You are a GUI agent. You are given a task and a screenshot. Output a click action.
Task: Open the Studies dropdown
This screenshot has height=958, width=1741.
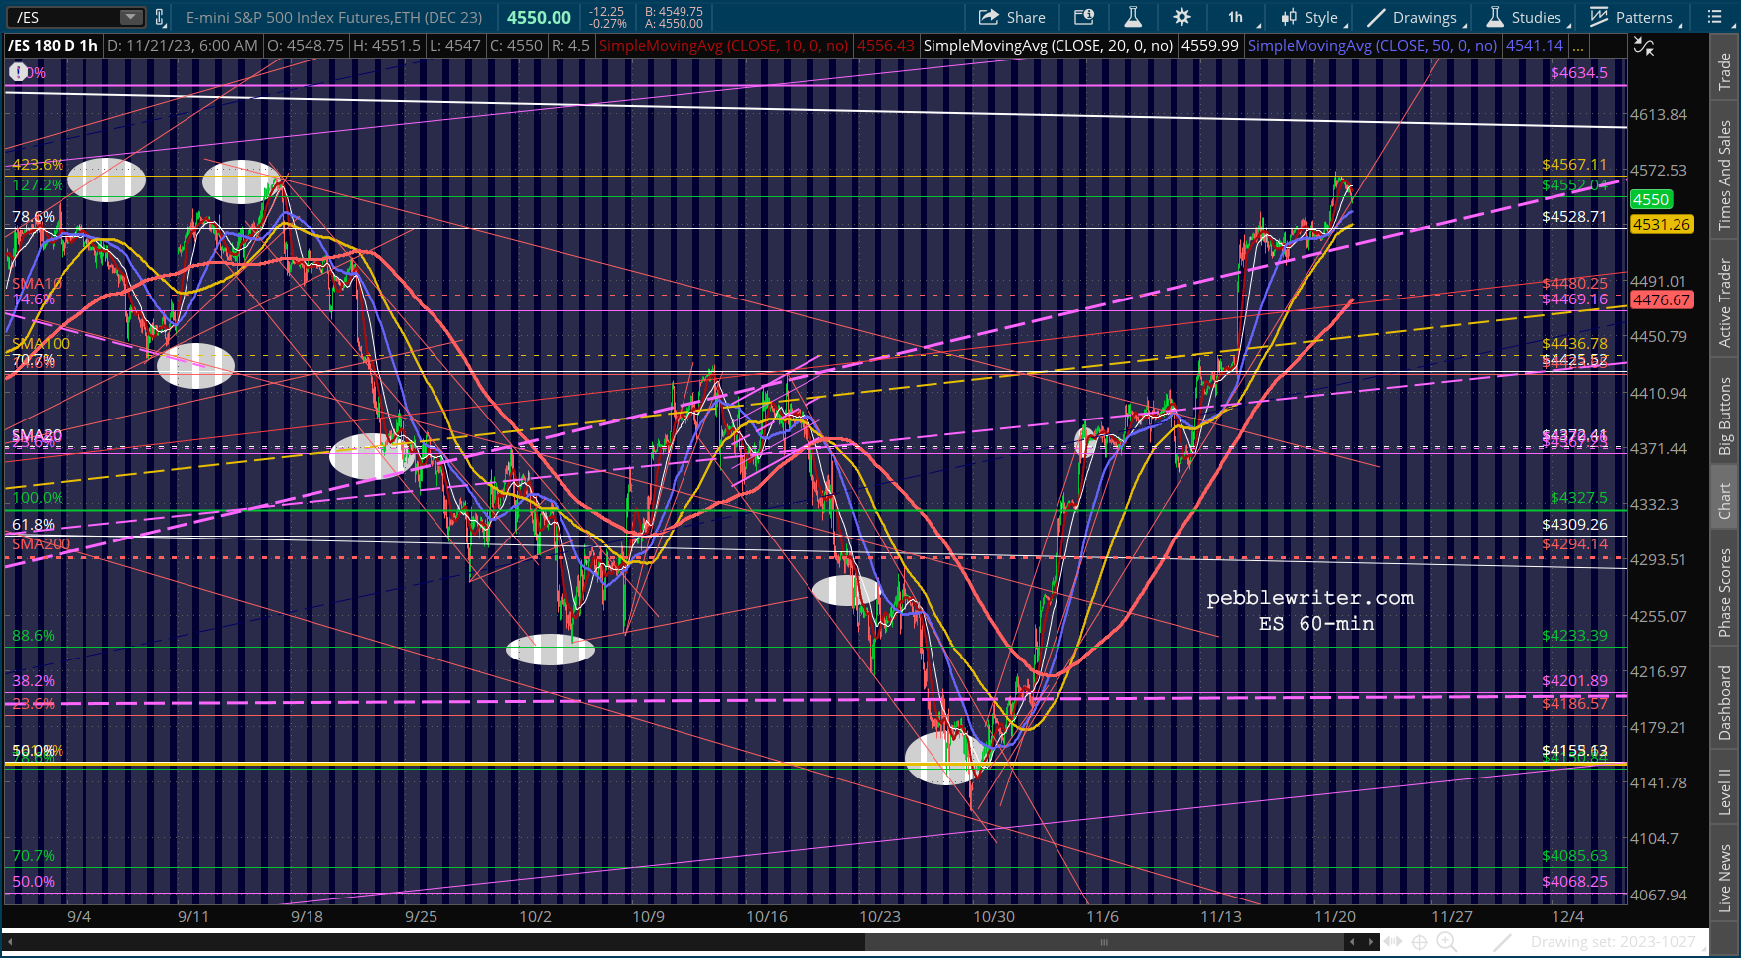1526,17
